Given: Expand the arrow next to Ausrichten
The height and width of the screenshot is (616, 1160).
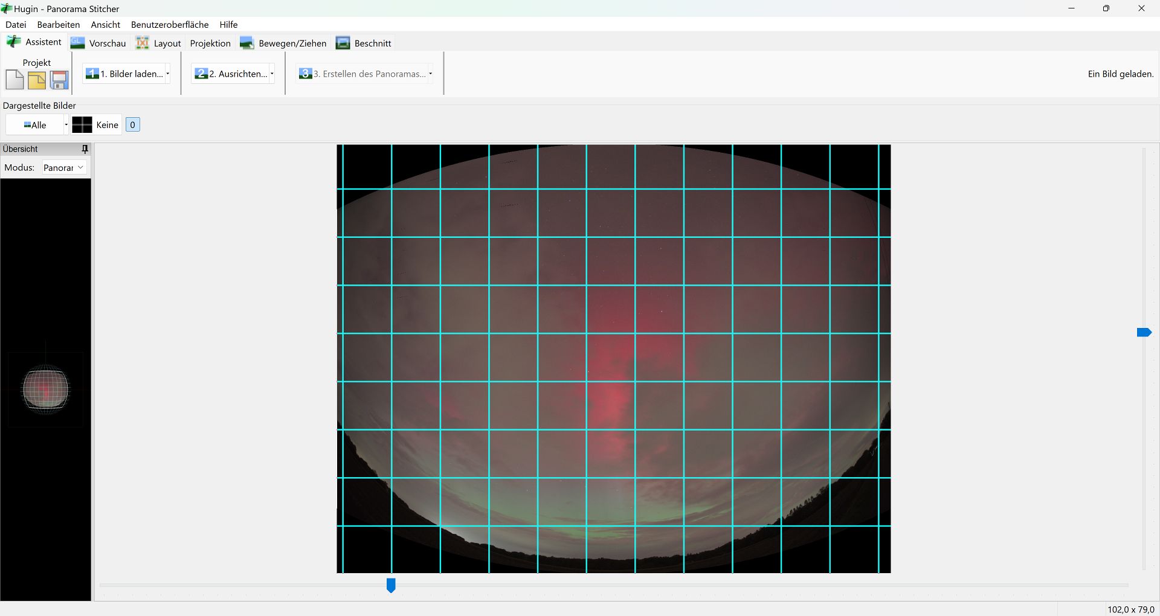Looking at the screenshot, I should coord(272,74).
